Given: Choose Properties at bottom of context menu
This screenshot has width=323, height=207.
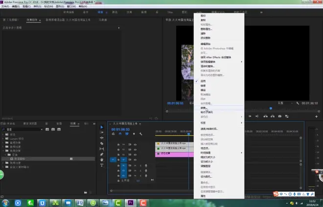Looking at the screenshot, I should pos(203,196).
